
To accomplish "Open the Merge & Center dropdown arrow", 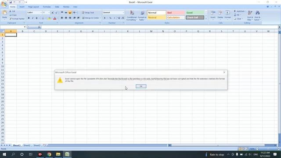I will tap(100, 18).
